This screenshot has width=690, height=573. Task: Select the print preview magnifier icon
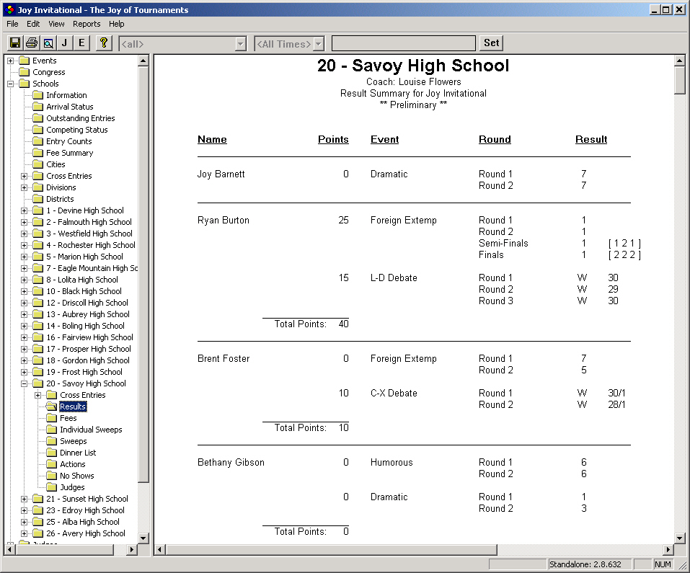click(x=48, y=43)
